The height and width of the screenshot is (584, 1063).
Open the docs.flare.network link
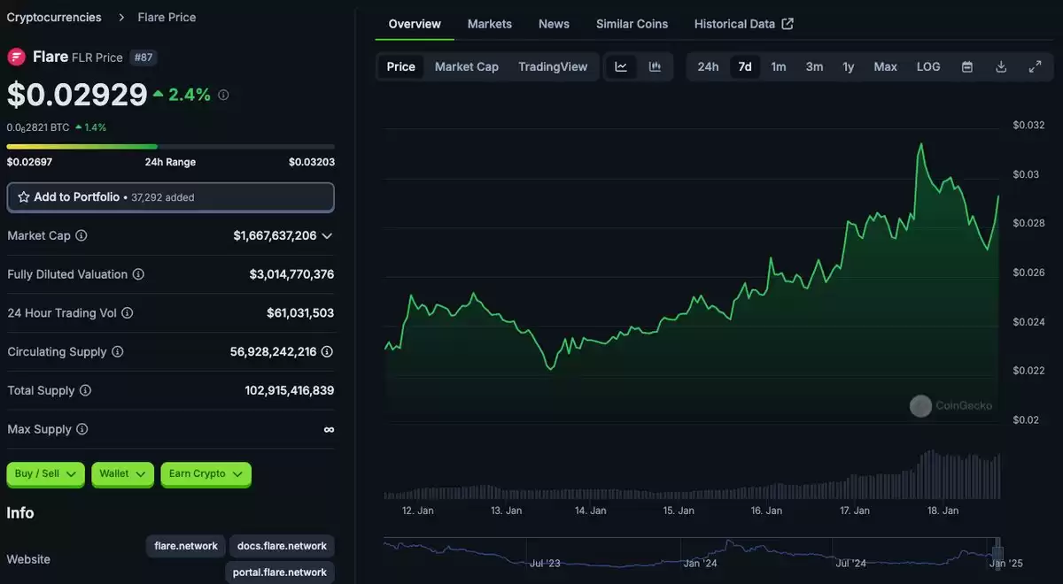(282, 546)
